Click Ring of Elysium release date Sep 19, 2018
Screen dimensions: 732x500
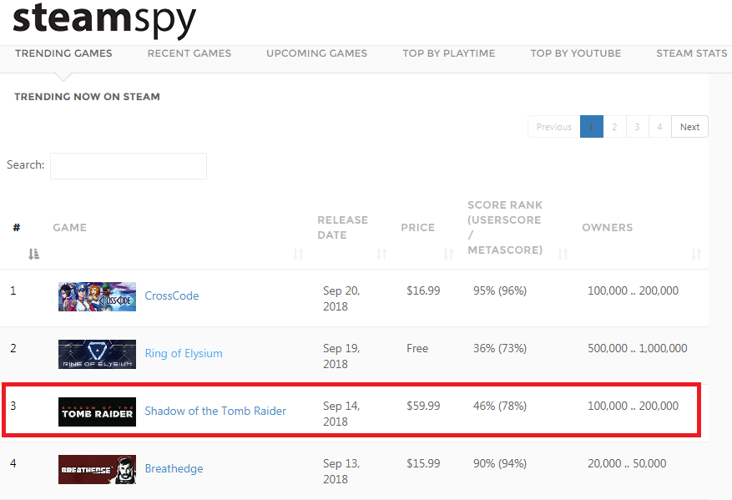[x=341, y=356]
